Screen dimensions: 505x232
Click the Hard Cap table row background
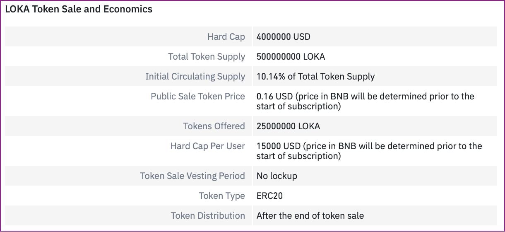coord(251,36)
